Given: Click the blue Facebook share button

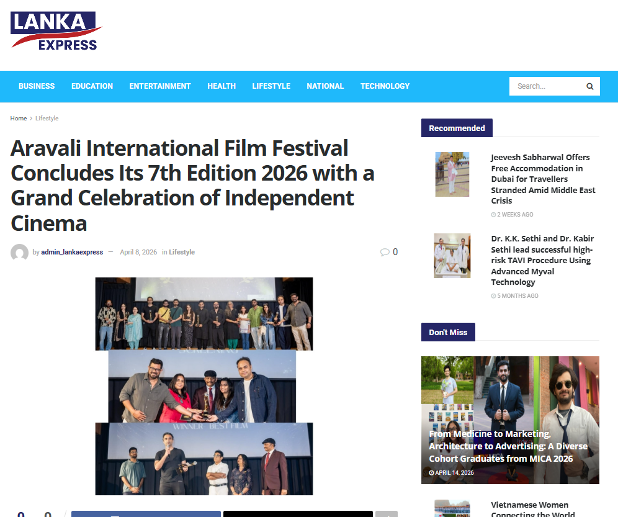Looking at the screenshot, I should [146, 514].
